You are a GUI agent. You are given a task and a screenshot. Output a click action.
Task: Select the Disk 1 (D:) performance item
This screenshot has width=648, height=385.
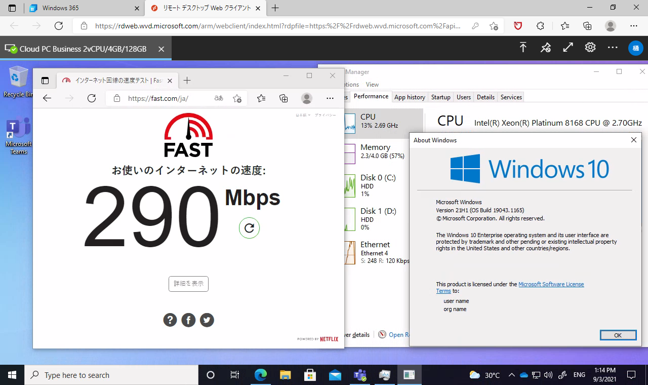(x=377, y=219)
